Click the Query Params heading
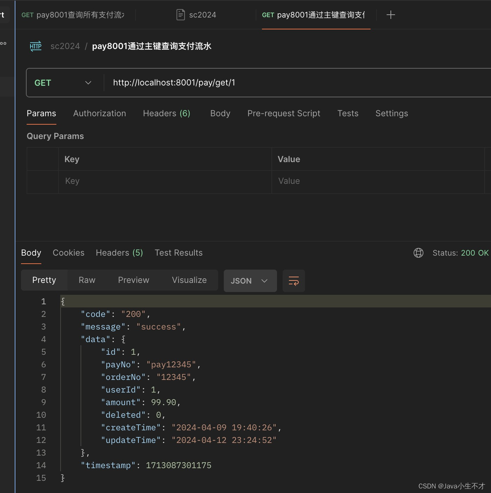 click(x=55, y=136)
